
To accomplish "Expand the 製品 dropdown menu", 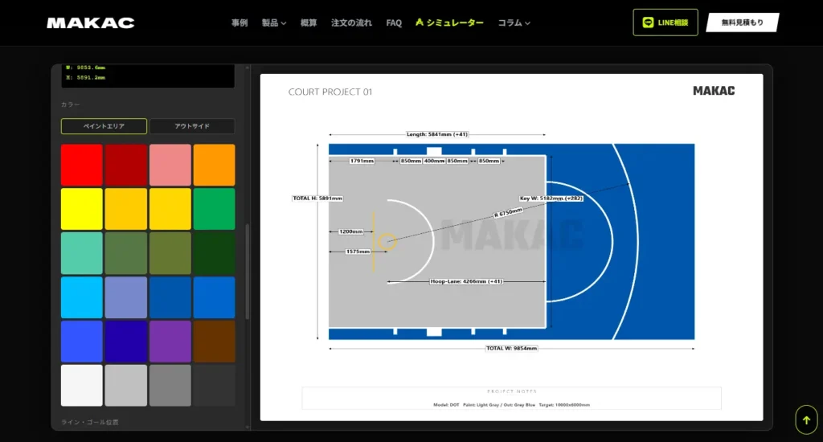I will (274, 23).
